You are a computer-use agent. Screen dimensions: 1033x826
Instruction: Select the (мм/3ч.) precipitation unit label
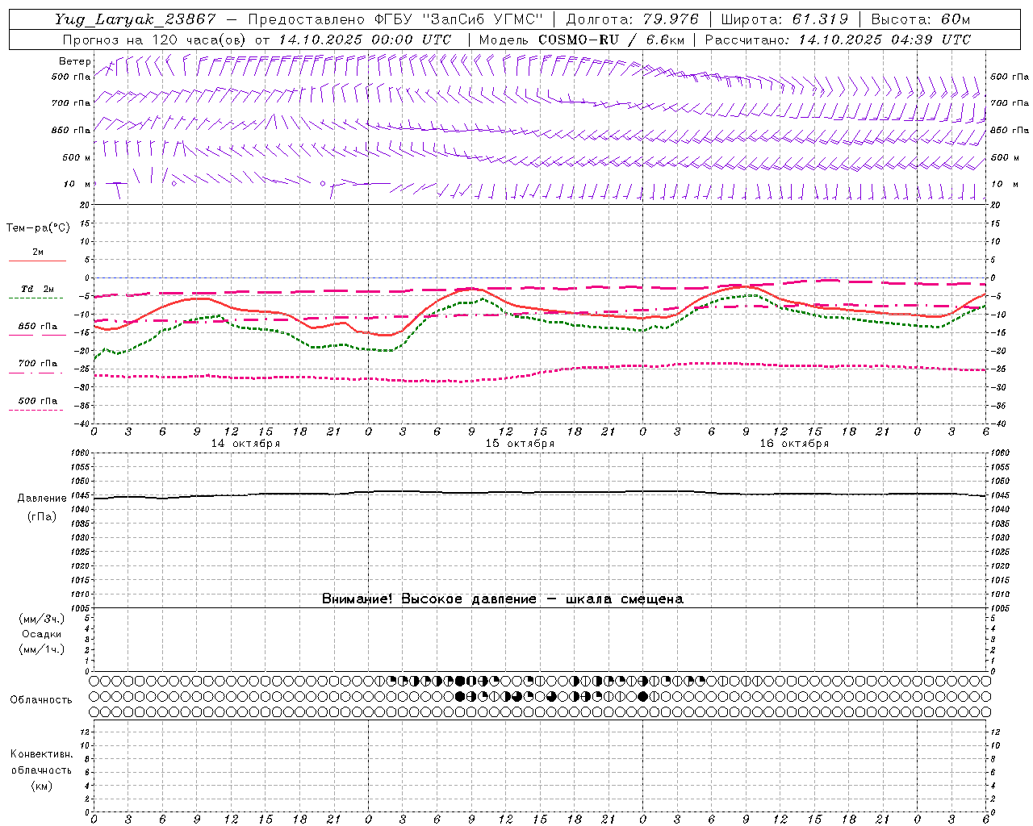click(x=41, y=619)
